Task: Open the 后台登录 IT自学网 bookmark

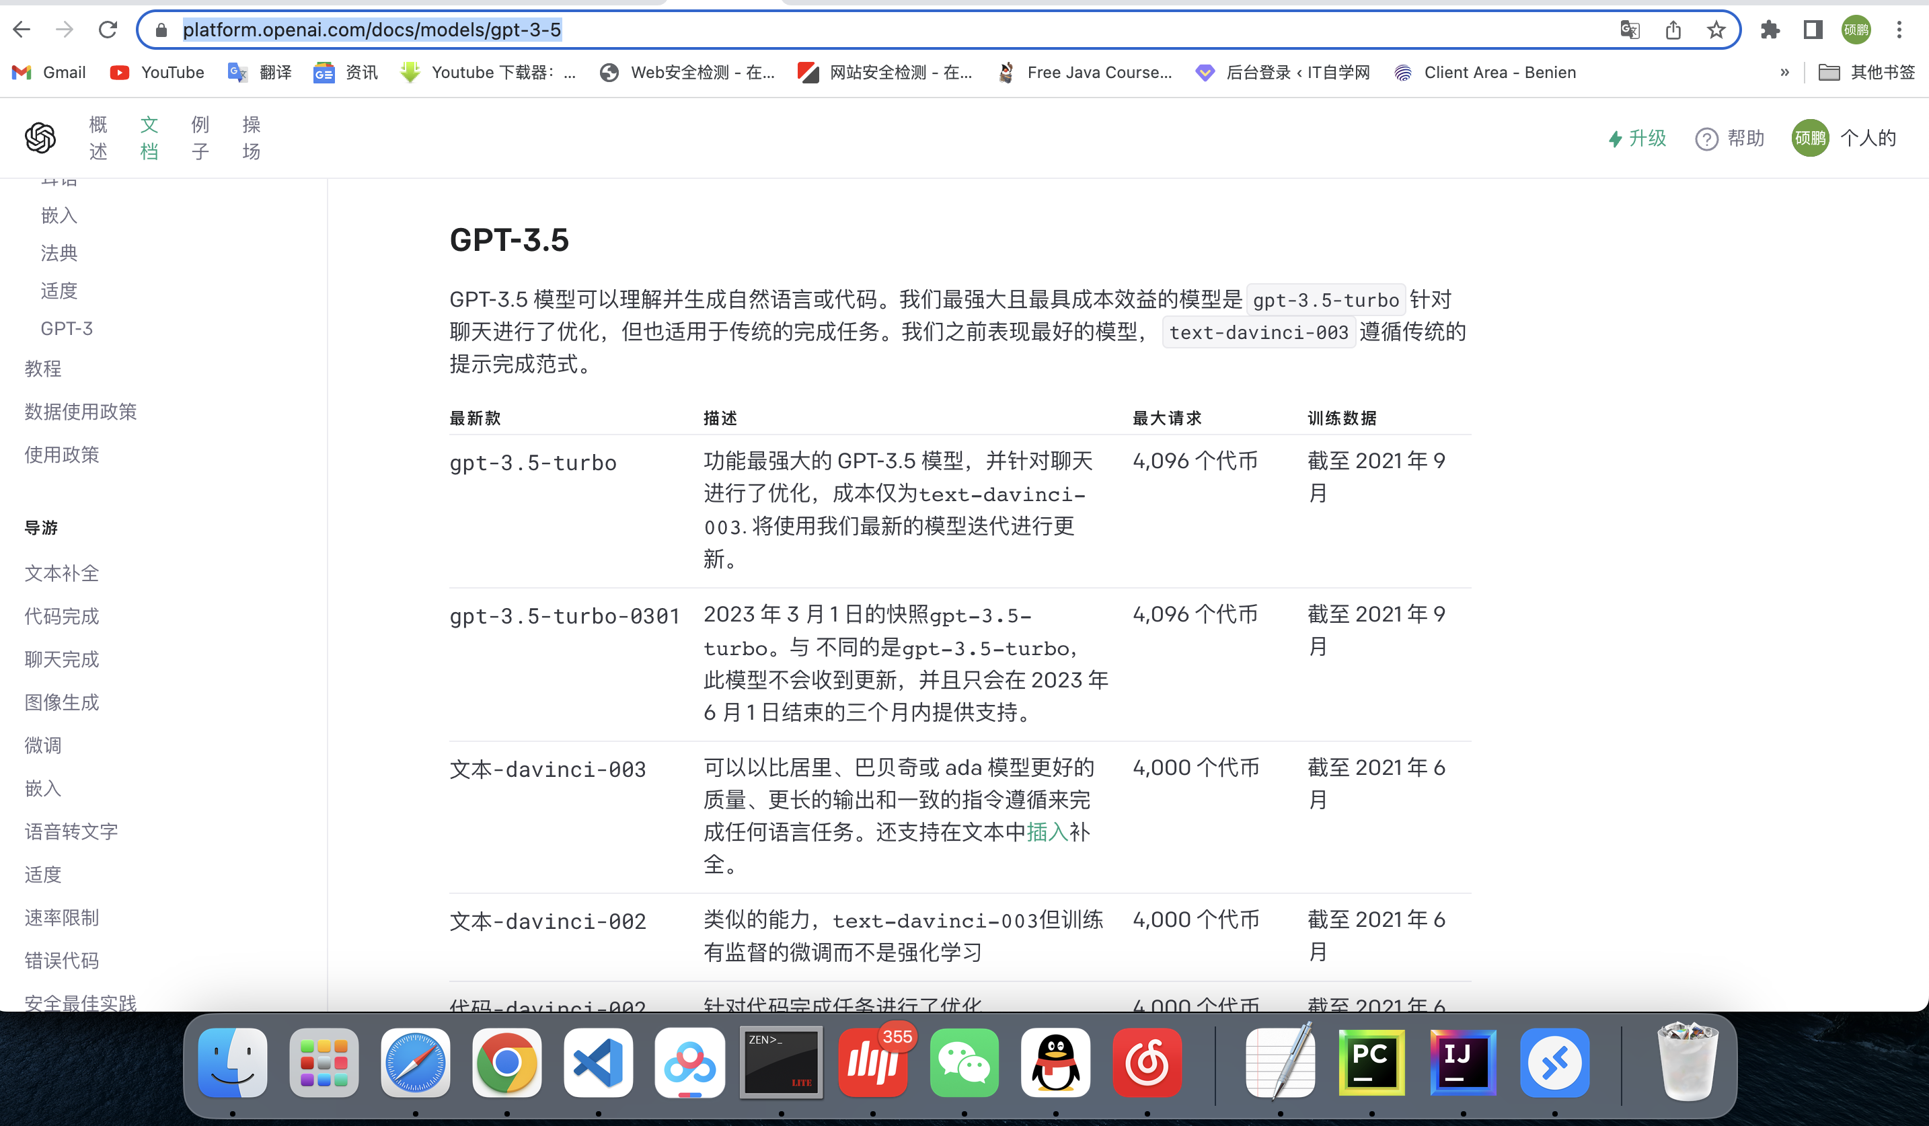Action: (x=1283, y=73)
